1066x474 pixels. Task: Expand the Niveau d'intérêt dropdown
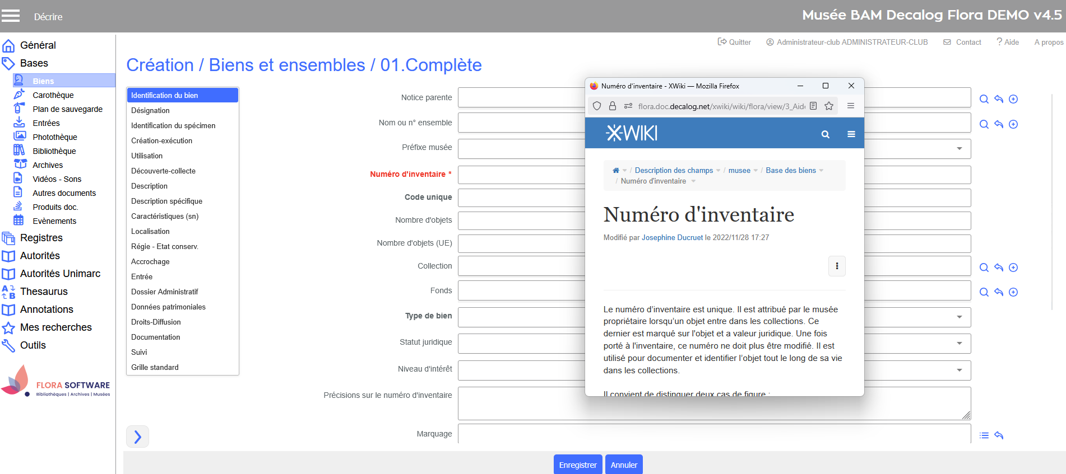(x=959, y=370)
